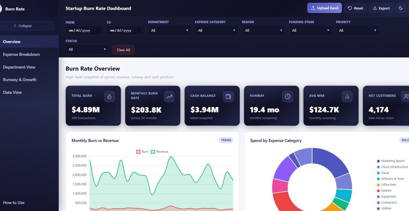Open the Runway & Growth page

(20, 80)
